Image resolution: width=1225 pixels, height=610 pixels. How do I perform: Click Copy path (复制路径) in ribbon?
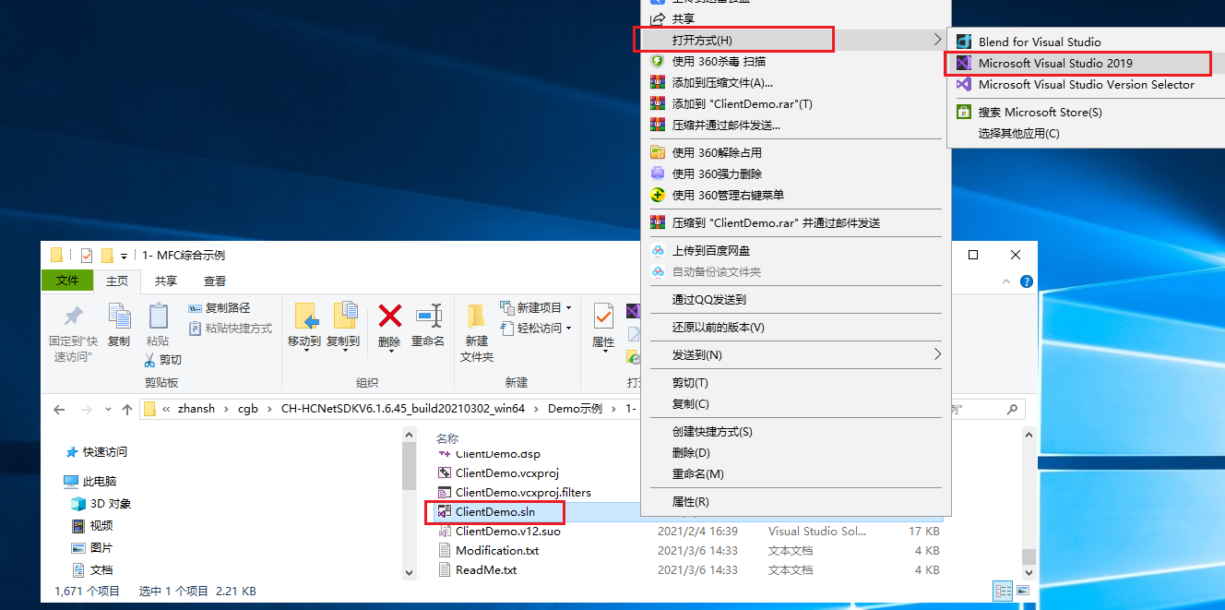(x=220, y=308)
